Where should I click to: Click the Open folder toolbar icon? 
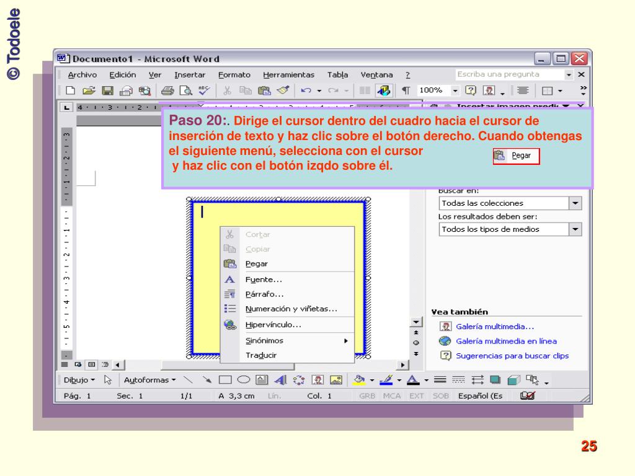pos(89,90)
